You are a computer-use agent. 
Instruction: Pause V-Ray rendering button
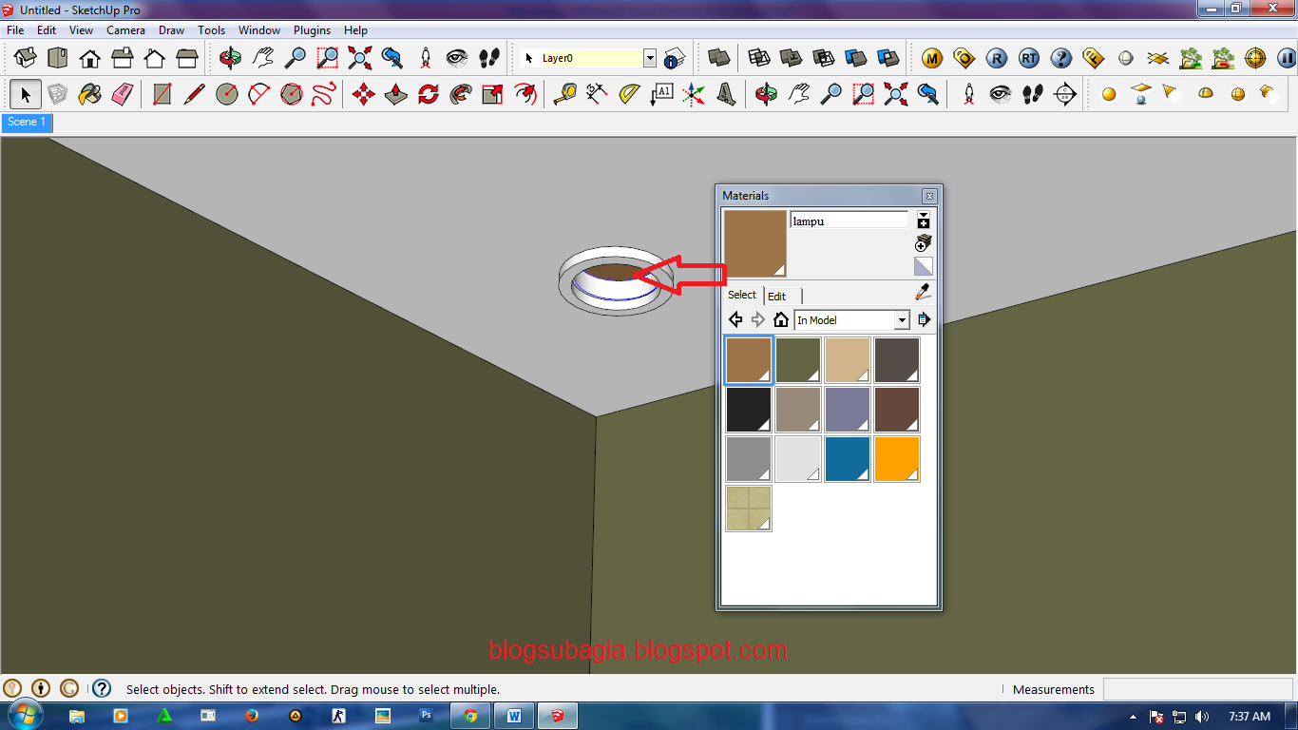1287,58
